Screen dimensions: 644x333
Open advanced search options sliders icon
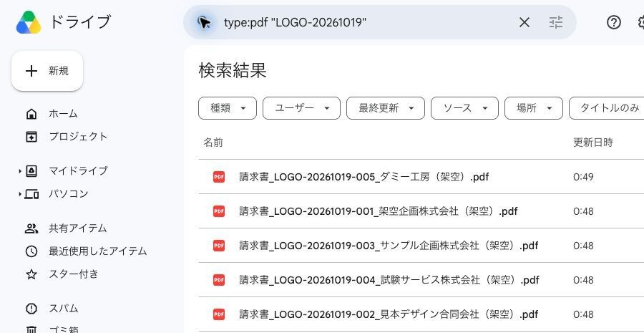(556, 22)
